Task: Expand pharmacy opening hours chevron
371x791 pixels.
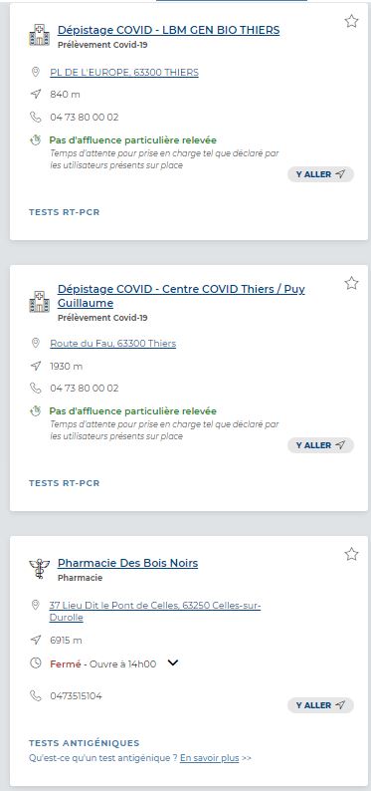Action: click(173, 662)
